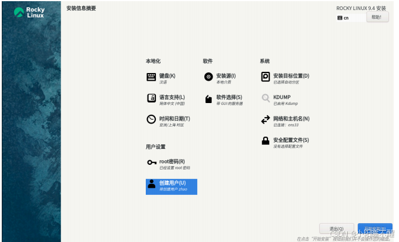Viewport: 399px width, 242px height.
Task: Click the 简体中文 (中国) status text
Action: point(172,104)
